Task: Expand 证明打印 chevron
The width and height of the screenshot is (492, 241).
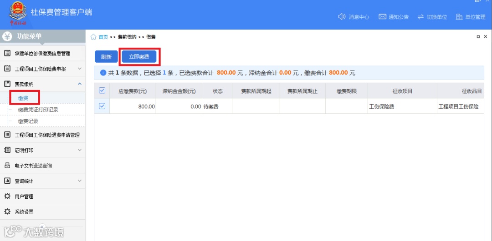Action: pos(80,151)
